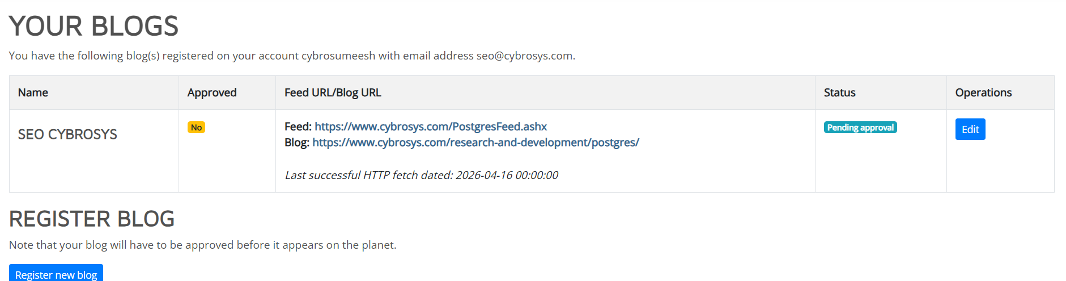Click the seo@cybrosys.com email address text
Screen dimensions: 1066x281
click(x=524, y=56)
